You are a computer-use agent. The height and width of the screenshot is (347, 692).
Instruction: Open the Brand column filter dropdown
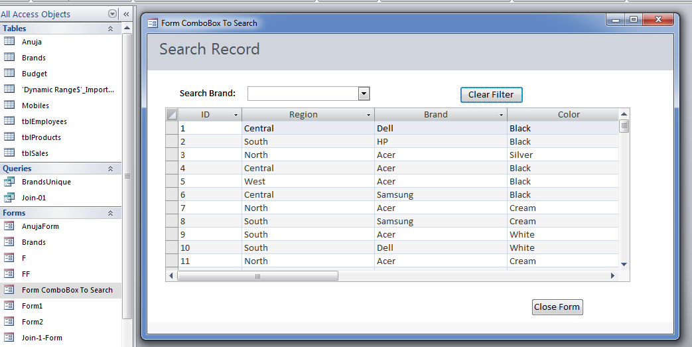[x=502, y=115]
